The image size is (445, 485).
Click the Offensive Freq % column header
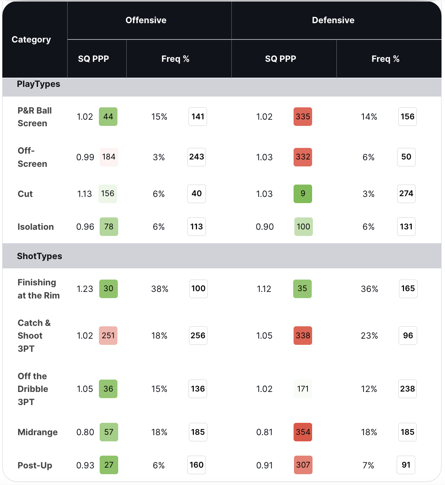click(x=175, y=59)
